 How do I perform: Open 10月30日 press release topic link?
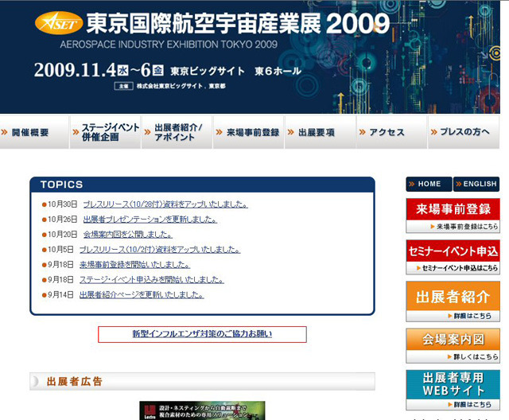[165, 204]
